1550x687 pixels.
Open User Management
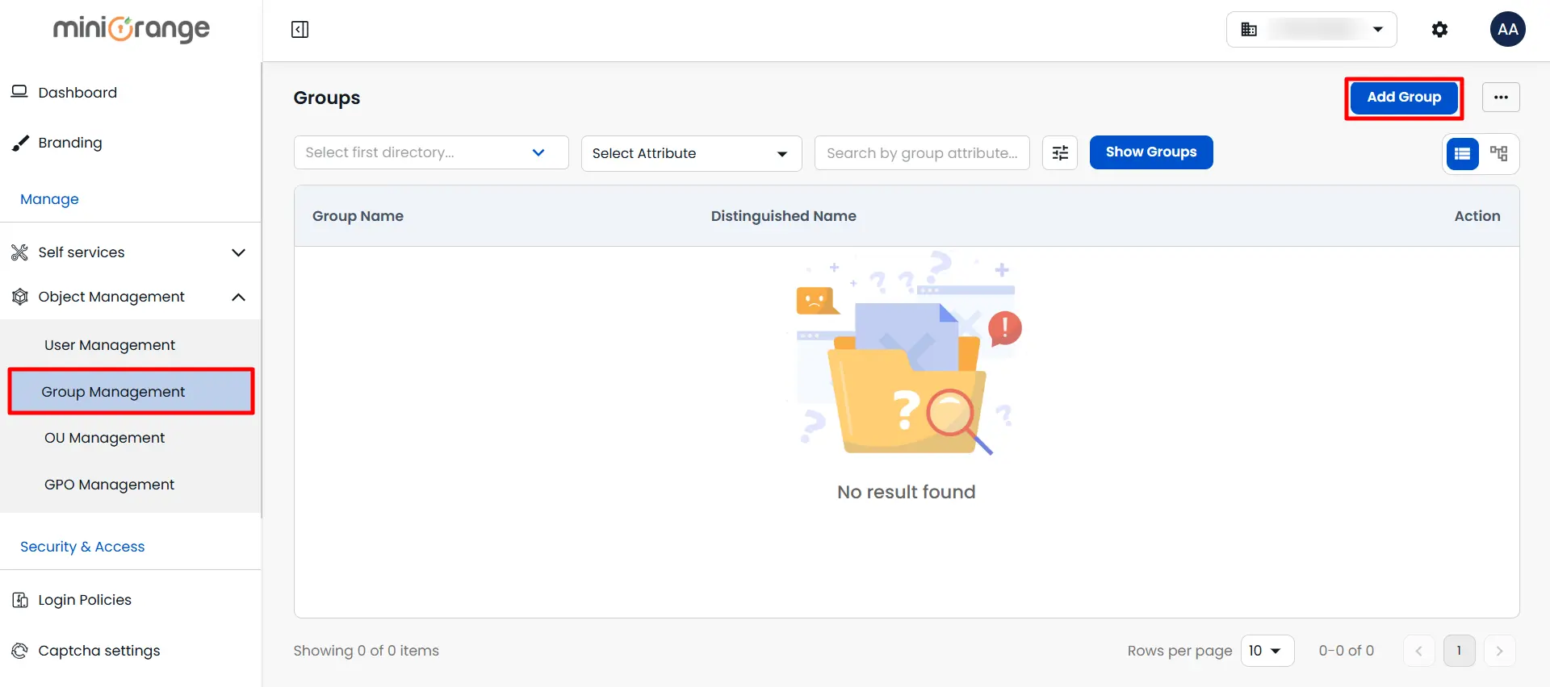point(110,345)
